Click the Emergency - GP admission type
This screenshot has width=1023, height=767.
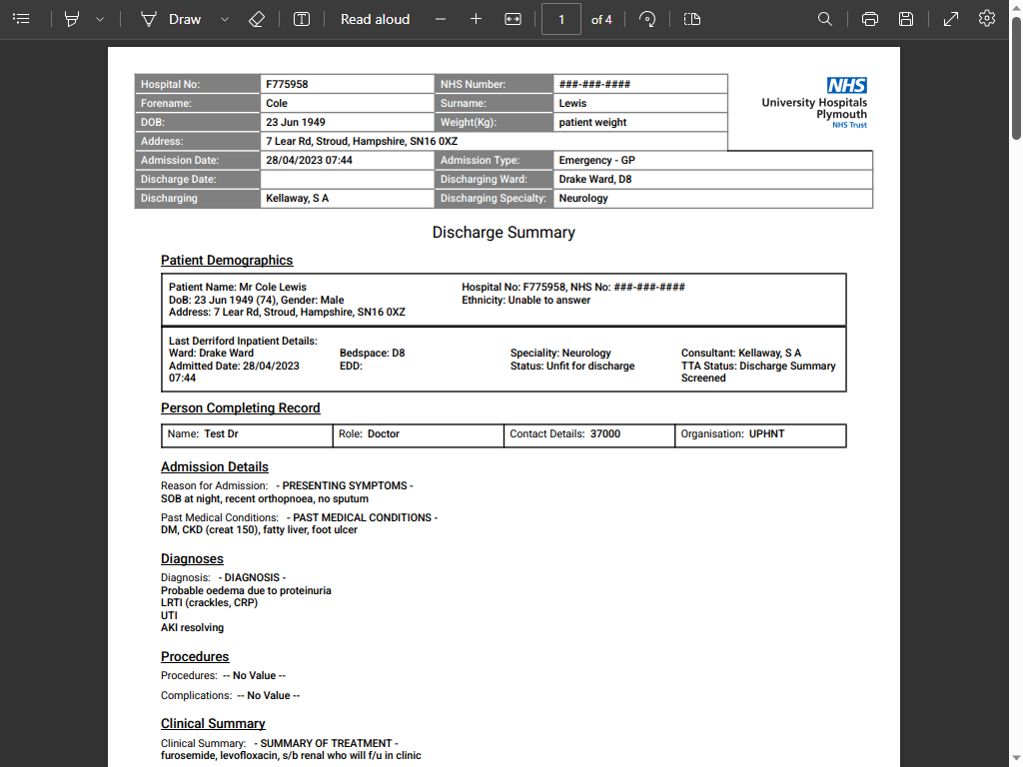point(713,160)
